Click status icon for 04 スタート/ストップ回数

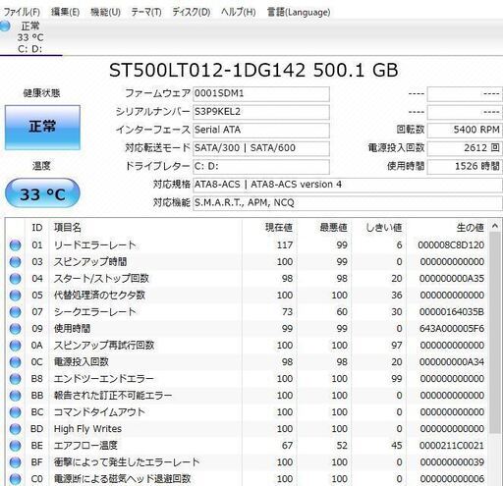coord(15,279)
